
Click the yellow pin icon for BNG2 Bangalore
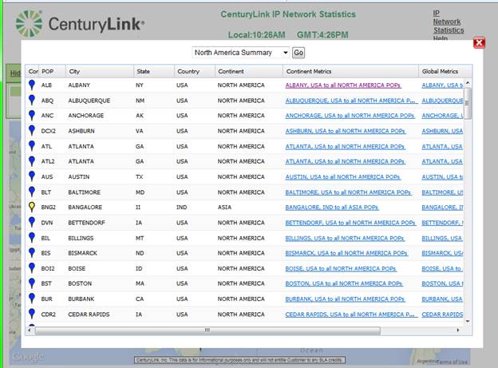point(32,207)
